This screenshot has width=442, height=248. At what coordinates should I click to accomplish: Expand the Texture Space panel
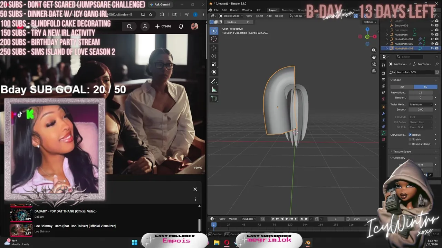point(402,152)
